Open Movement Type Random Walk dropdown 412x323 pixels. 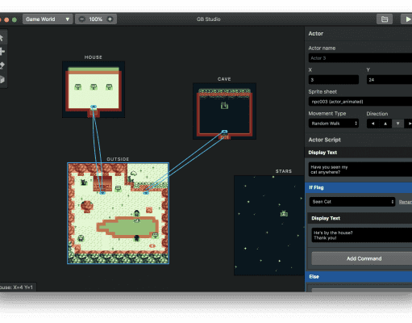[334, 124]
